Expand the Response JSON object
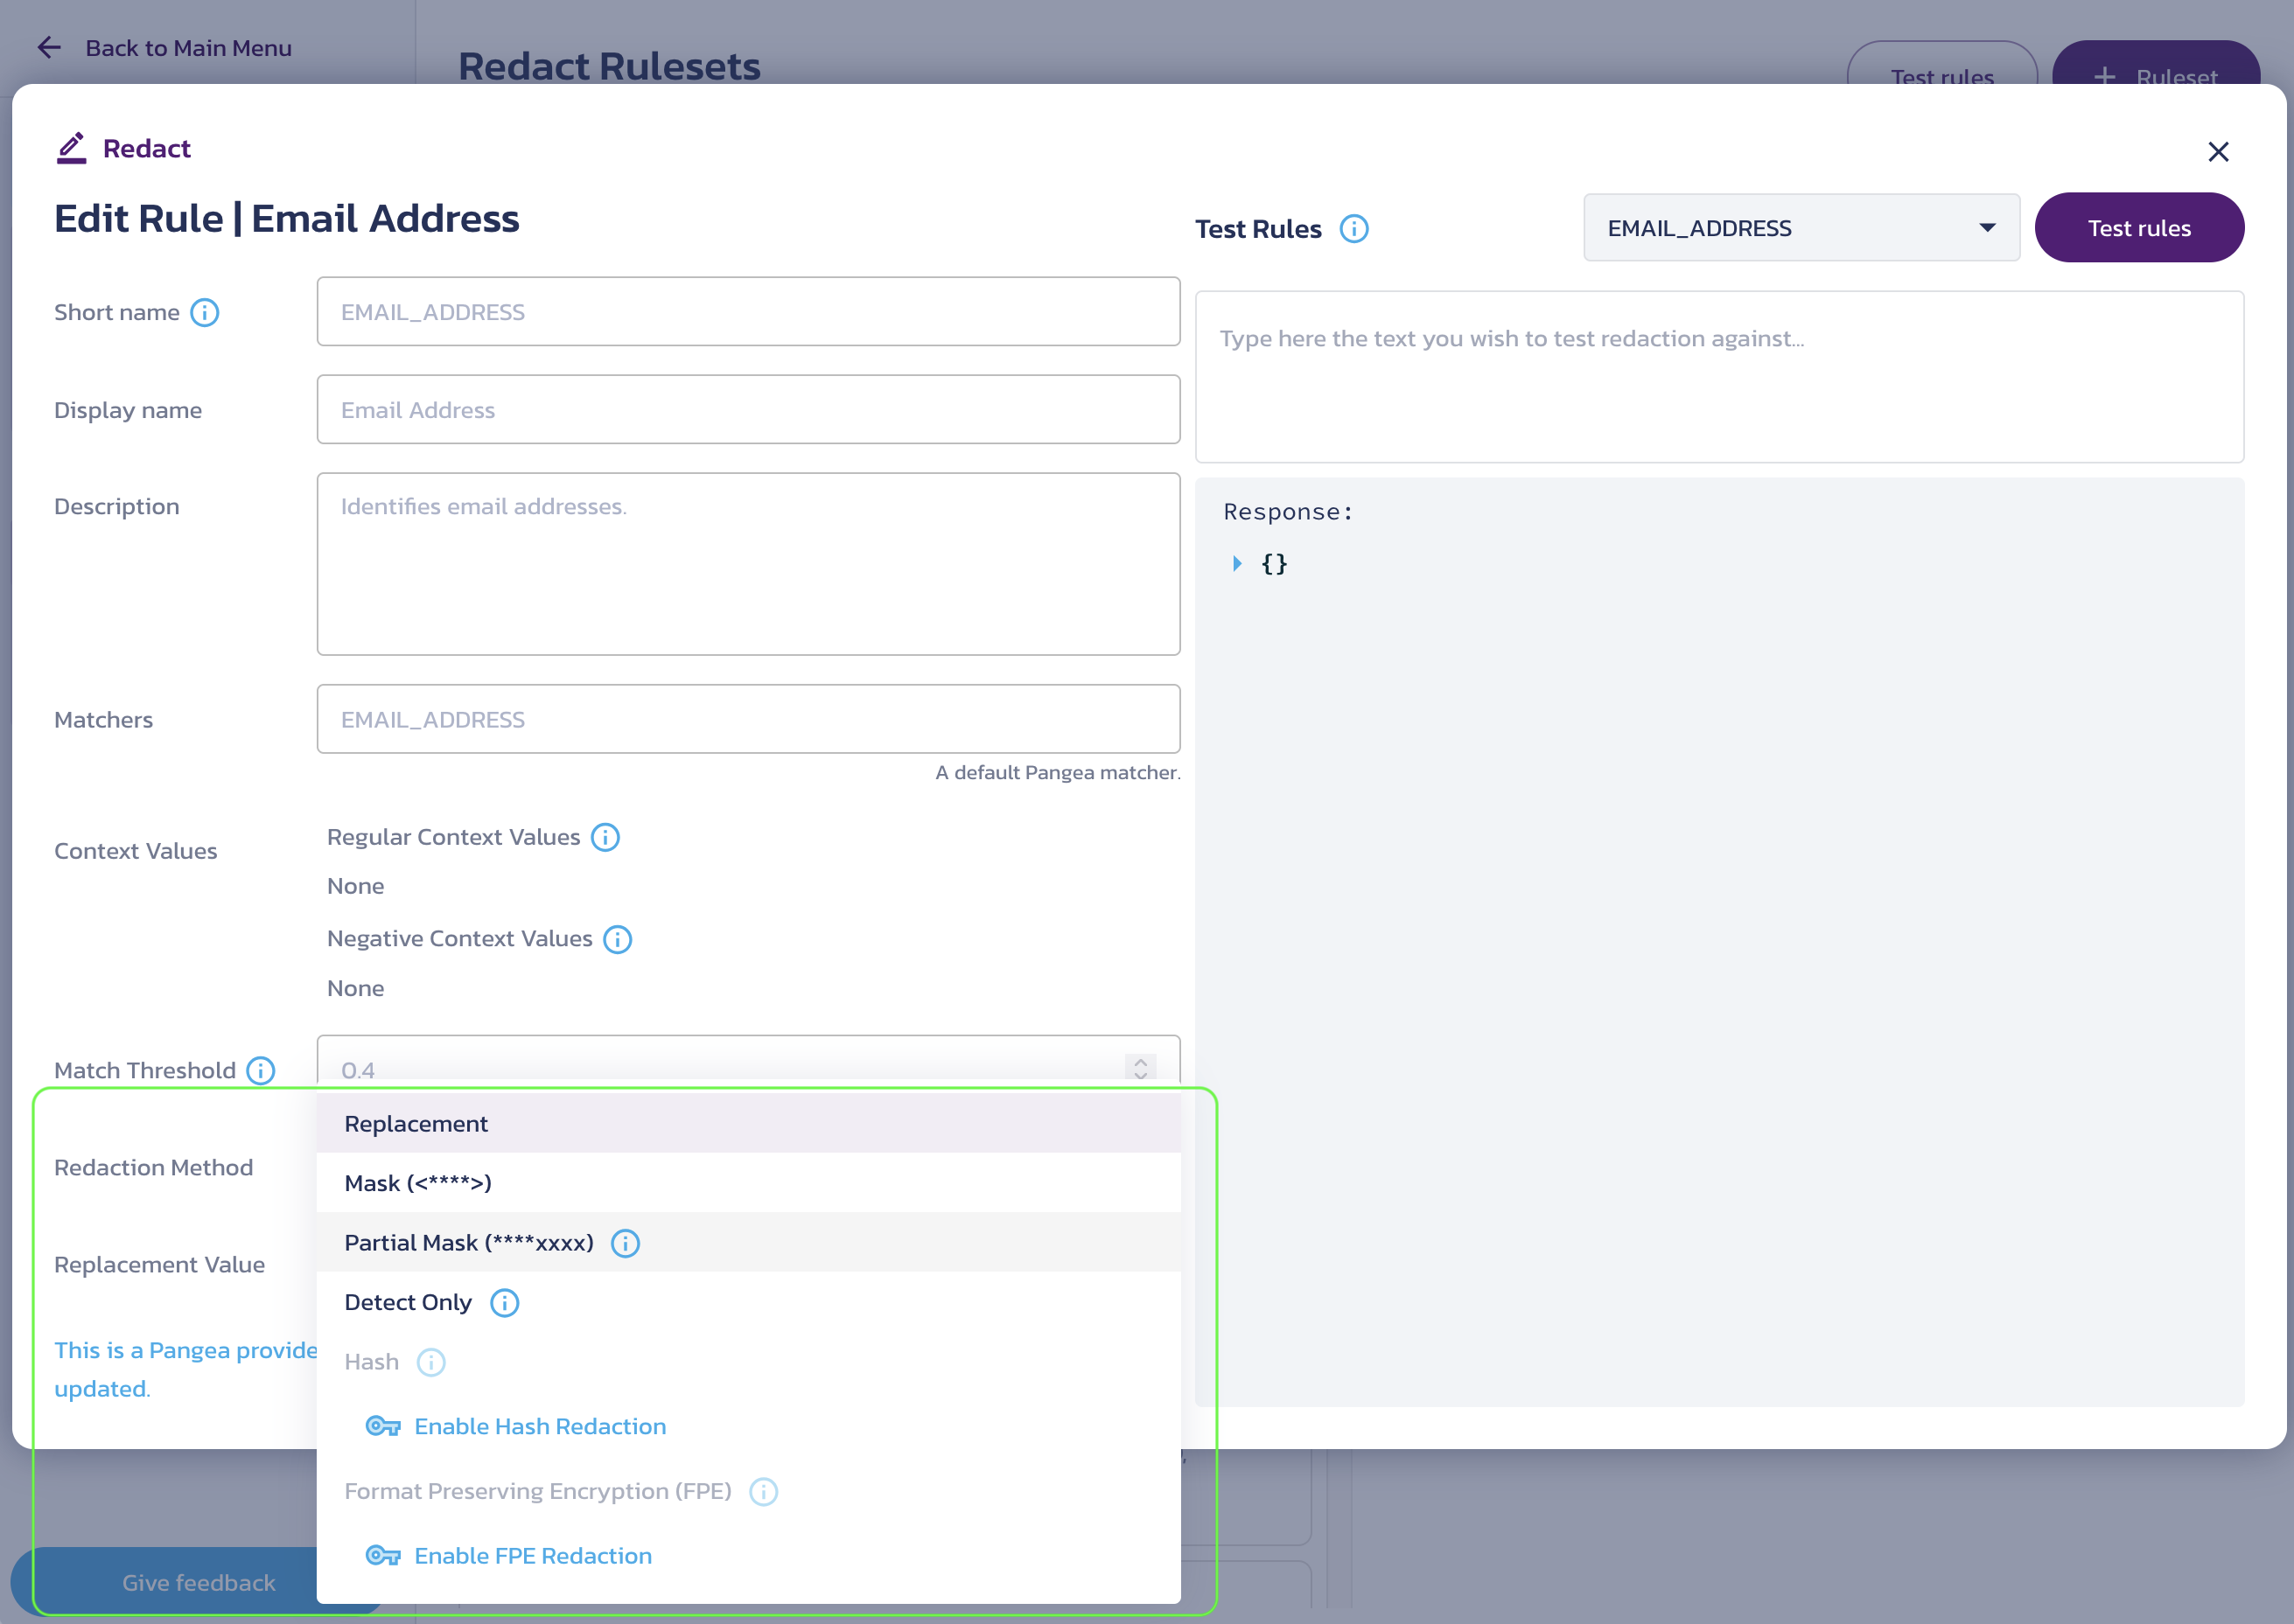Viewport: 2294px width, 1624px height. 1243,564
